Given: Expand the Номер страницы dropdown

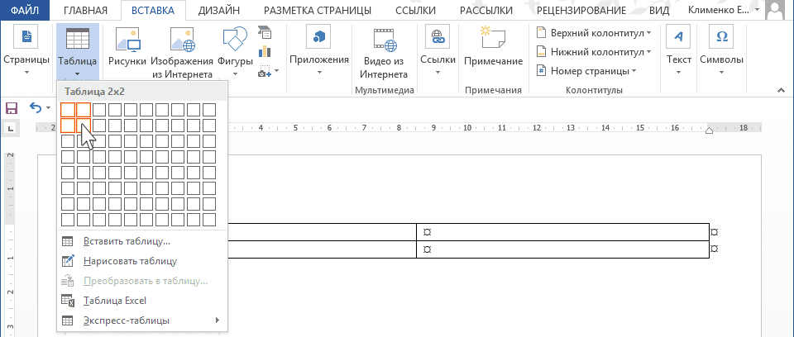Looking at the screenshot, I should tap(634, 71).
